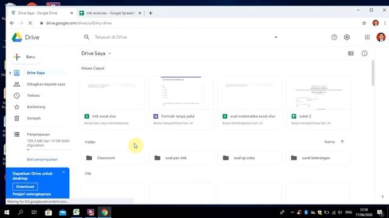Expand the side panel arrow
This screenshot has height=218, width=389.
pyautogui.click(x=382, y=196)
